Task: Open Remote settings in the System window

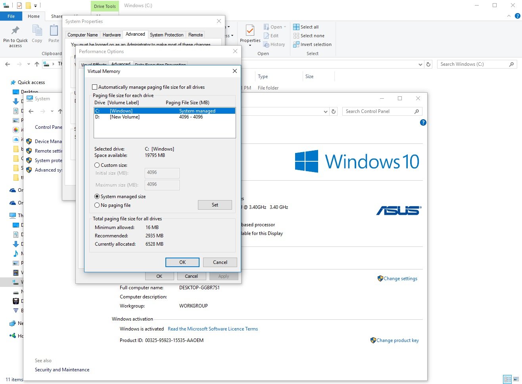Action: (x=47, y=151)
